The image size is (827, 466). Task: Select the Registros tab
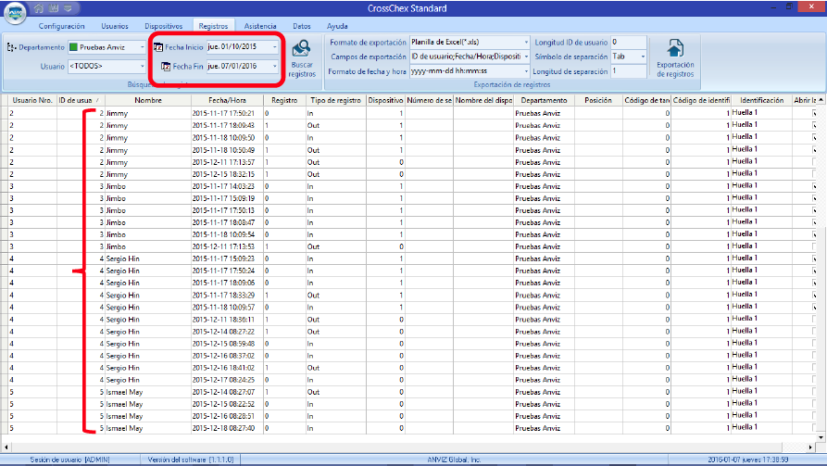coord(213,26)
